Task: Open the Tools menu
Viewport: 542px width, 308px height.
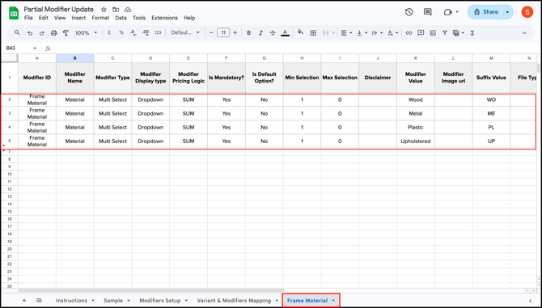Action: (x=139, y=18)
